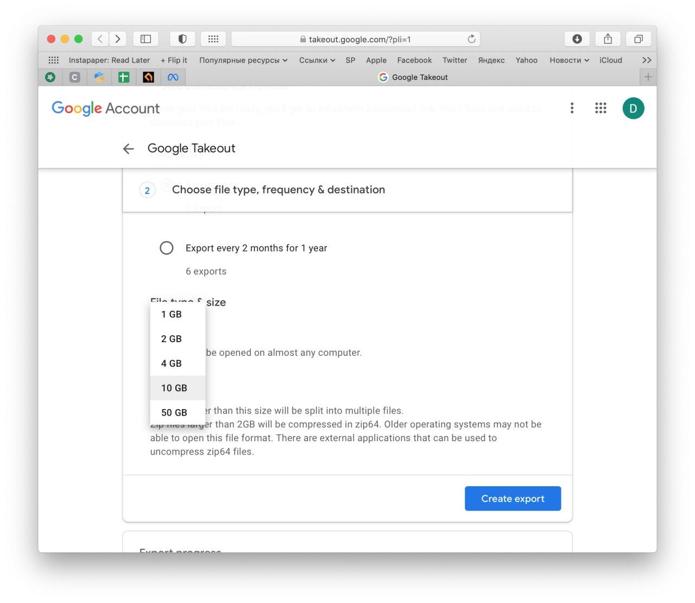Toggle the Safari sidebar button
This screenshot has height=603, width=695.
[x=146, y=39]
